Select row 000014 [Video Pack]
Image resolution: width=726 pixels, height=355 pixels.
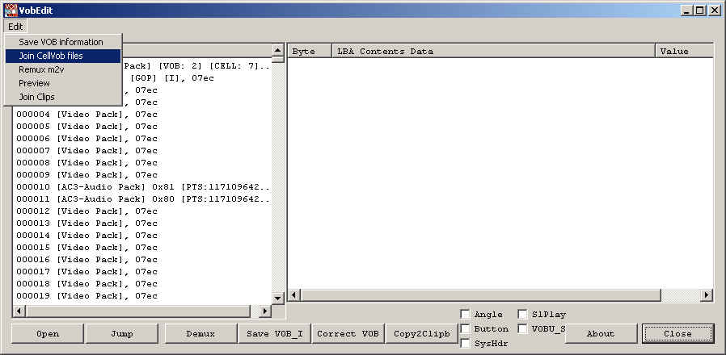[141, 236]
